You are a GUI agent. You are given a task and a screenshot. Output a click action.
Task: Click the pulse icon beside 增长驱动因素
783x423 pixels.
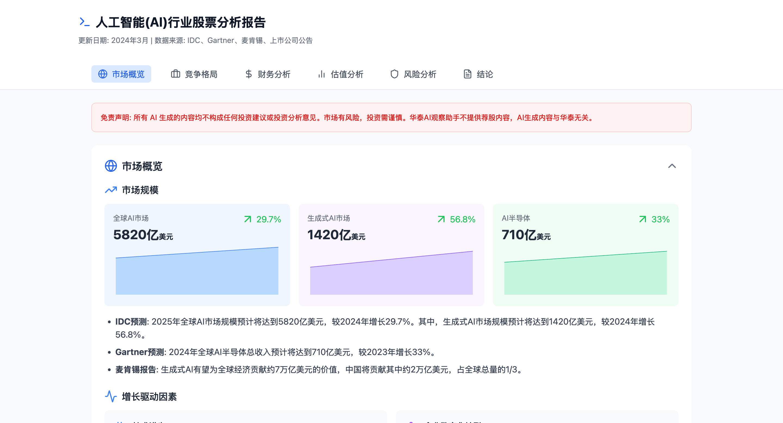111,396
